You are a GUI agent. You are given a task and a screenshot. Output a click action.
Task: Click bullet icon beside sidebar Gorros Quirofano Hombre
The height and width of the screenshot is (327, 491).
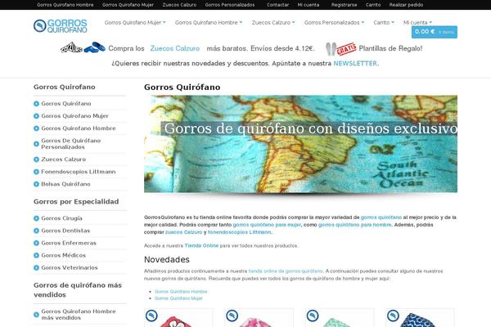[36, 128]
